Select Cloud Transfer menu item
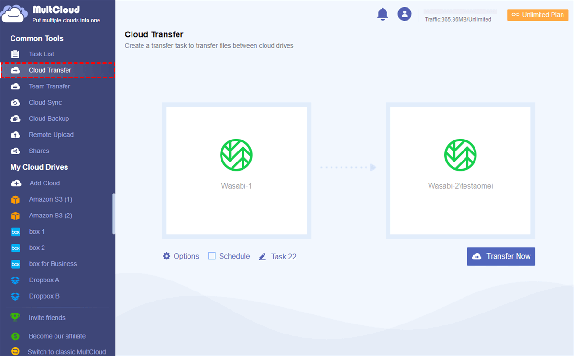 [x=57, y=70]
